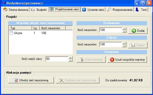153x95 pixels.
Task: Focus the Edycja Ilość neuronów input field
Action: (x=111, y=44)
